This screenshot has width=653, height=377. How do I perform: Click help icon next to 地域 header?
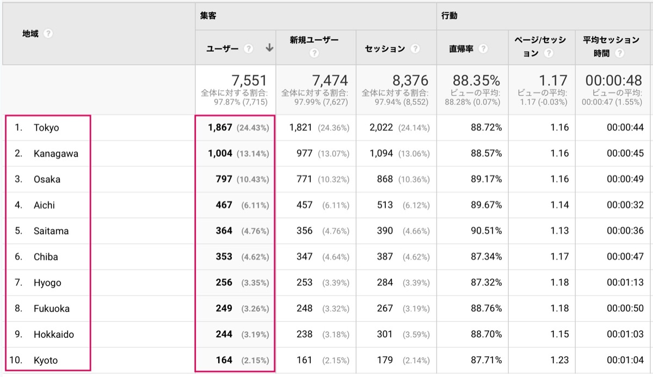click(48, 34)
